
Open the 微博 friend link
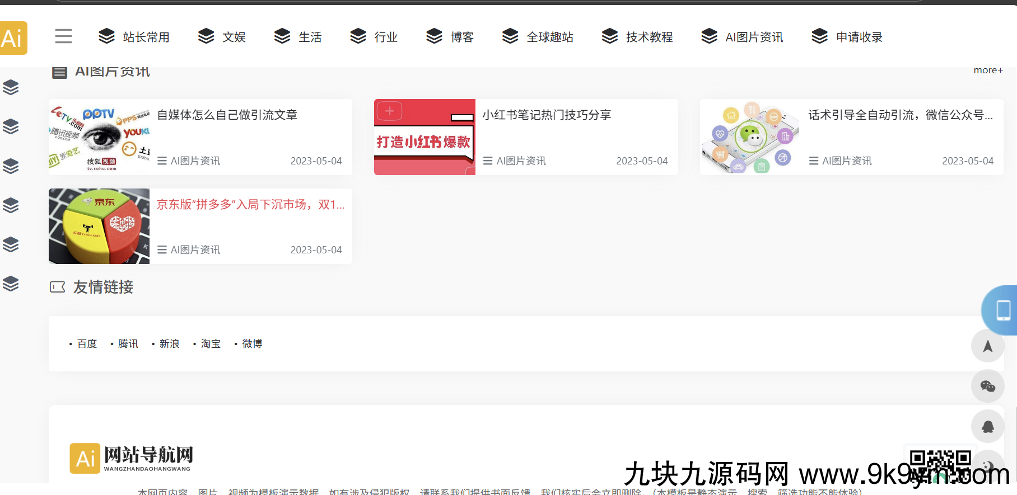click(252, 343)
